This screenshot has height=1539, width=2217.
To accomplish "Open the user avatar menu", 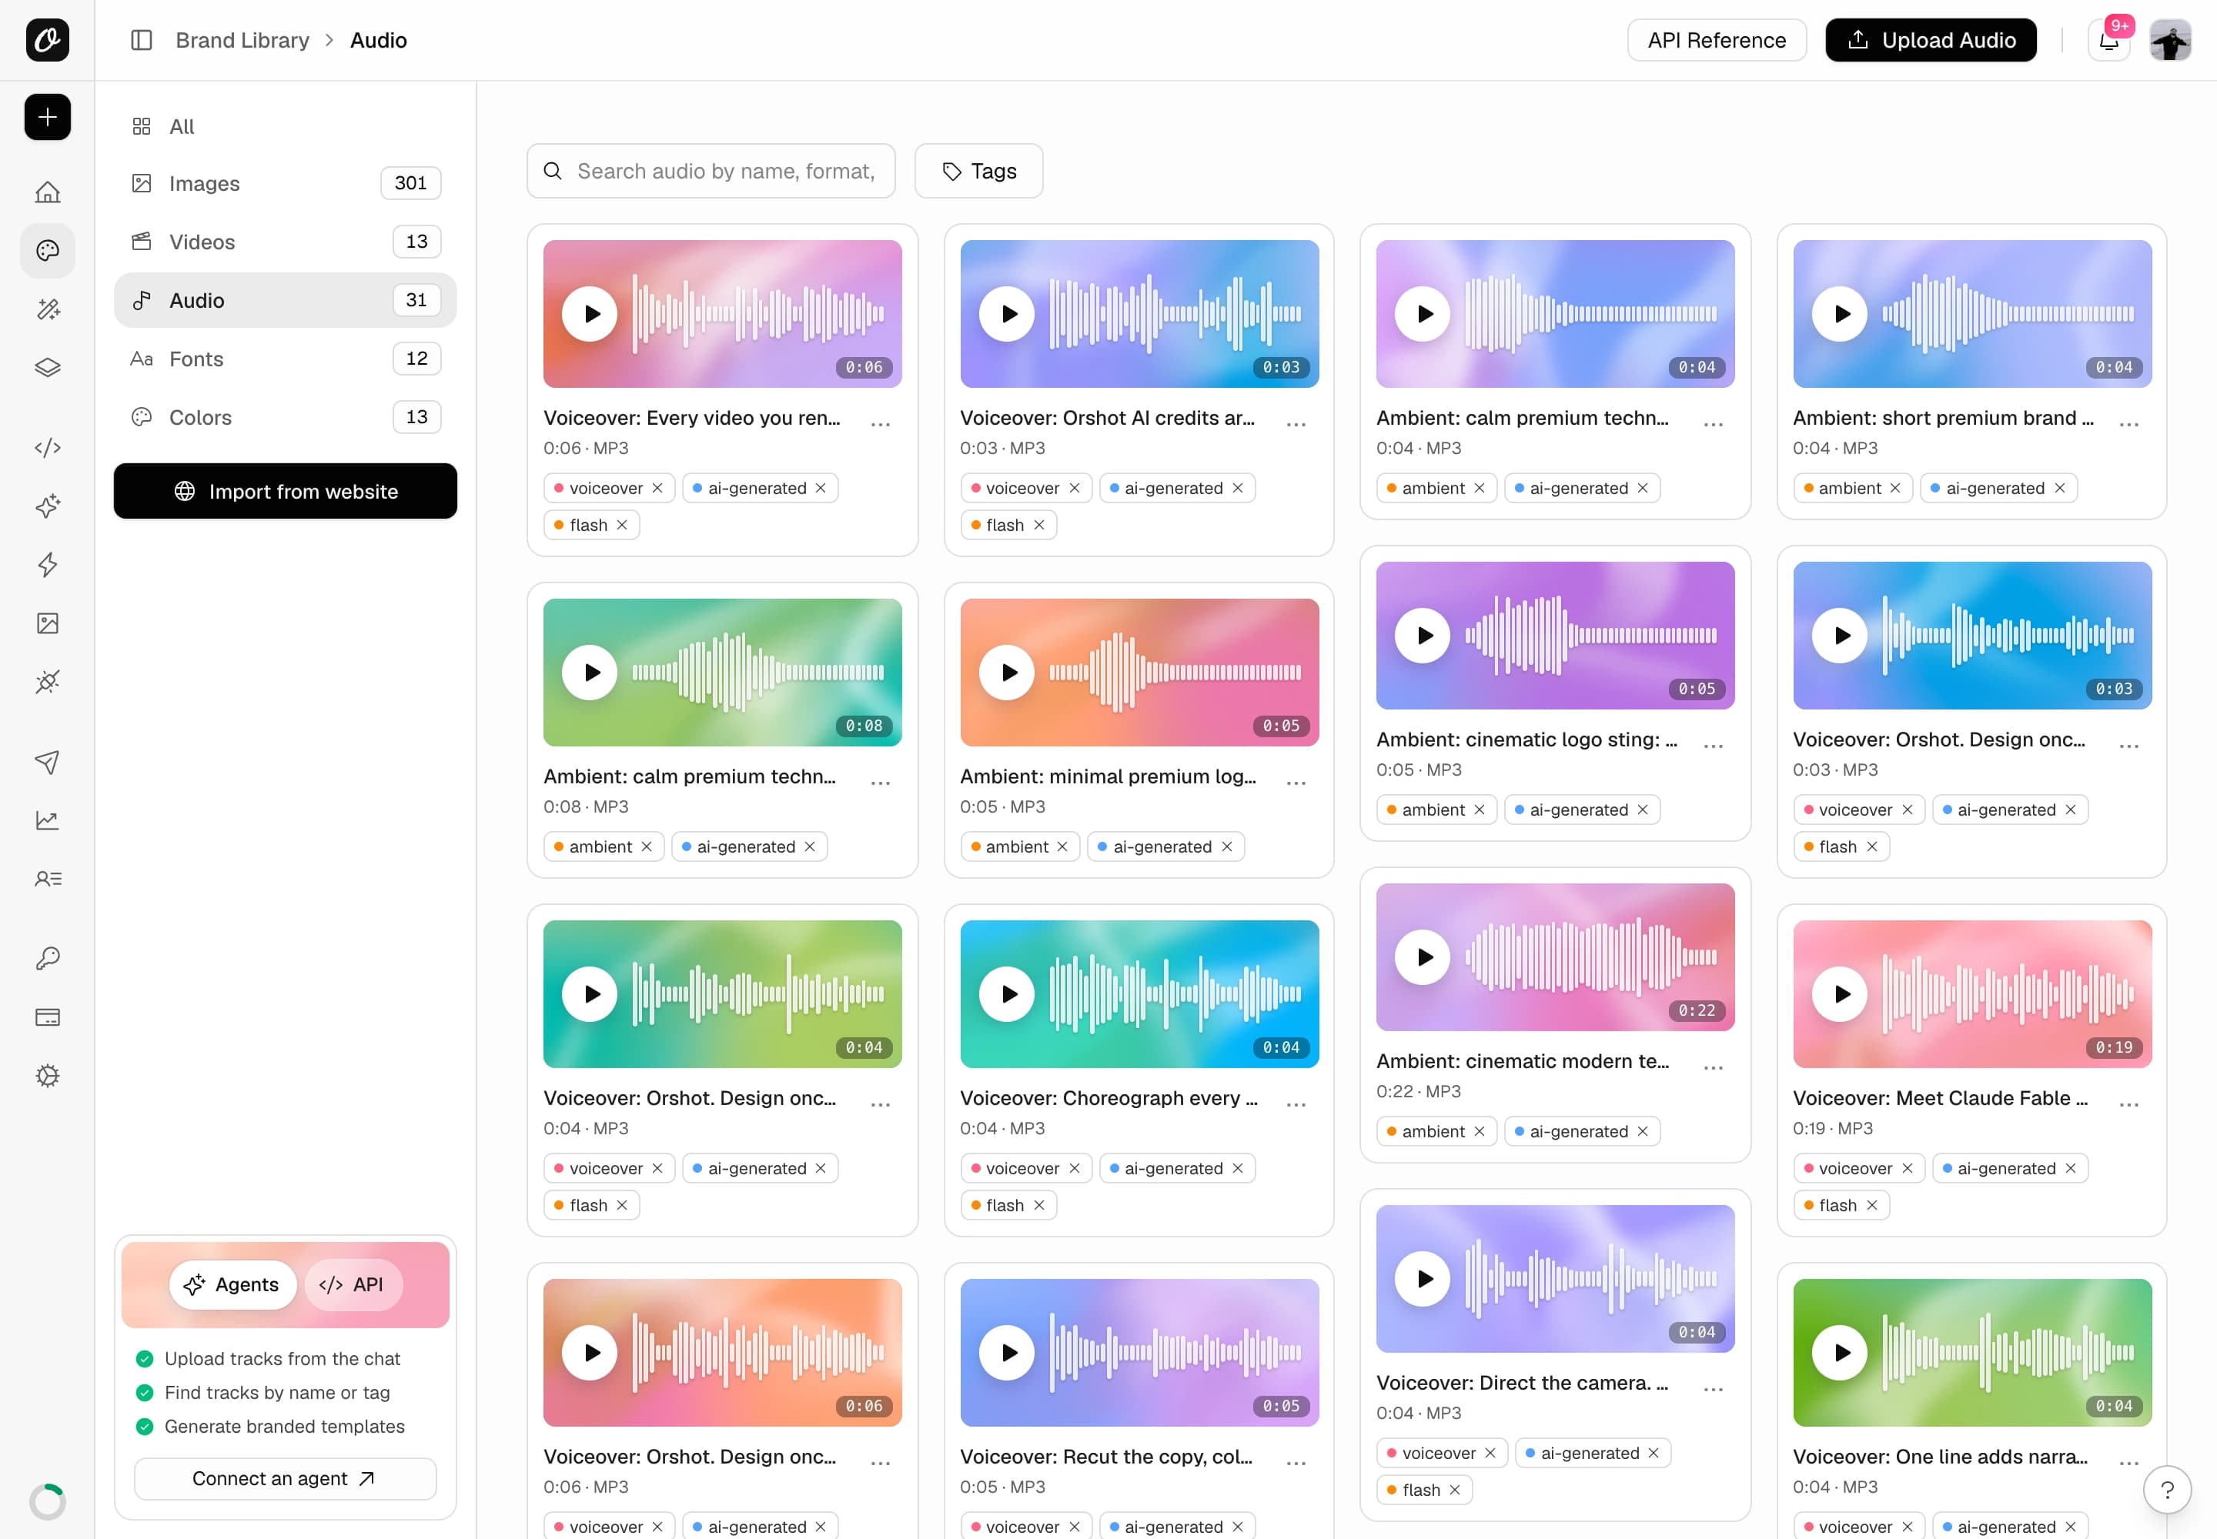I will (x=2171, y=41).
